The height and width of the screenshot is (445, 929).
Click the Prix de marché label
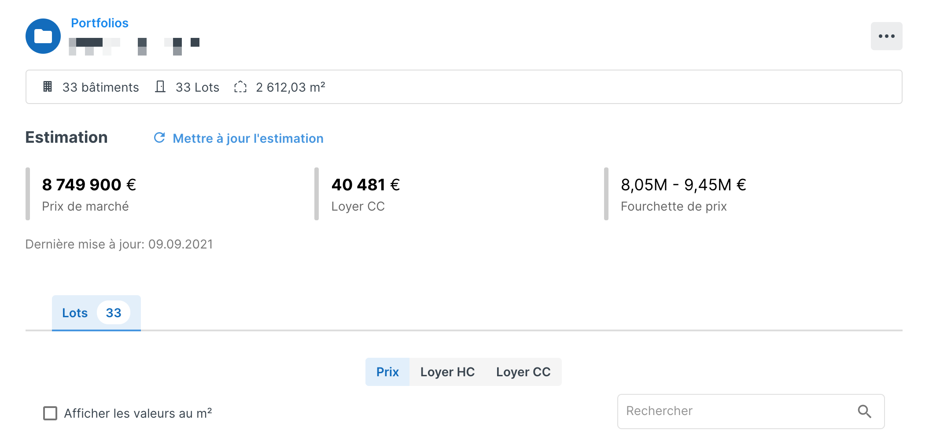point(85,206)
